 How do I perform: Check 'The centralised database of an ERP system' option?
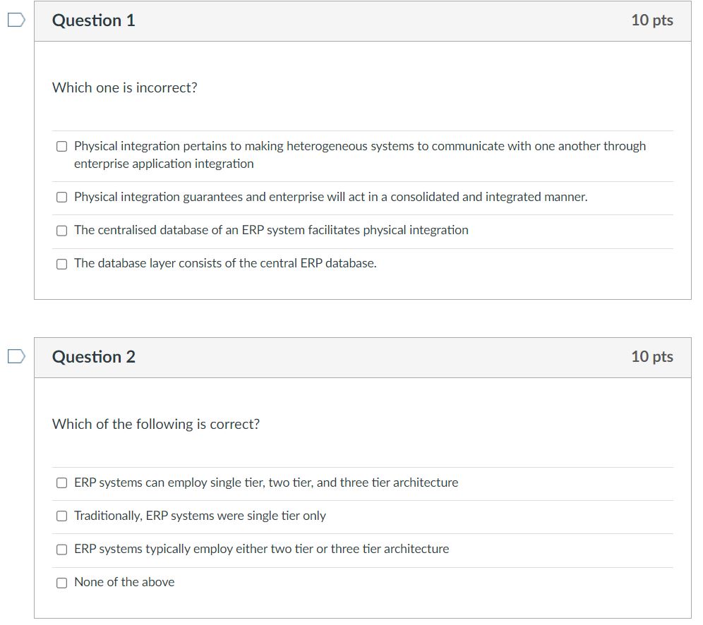pos(61,231)
